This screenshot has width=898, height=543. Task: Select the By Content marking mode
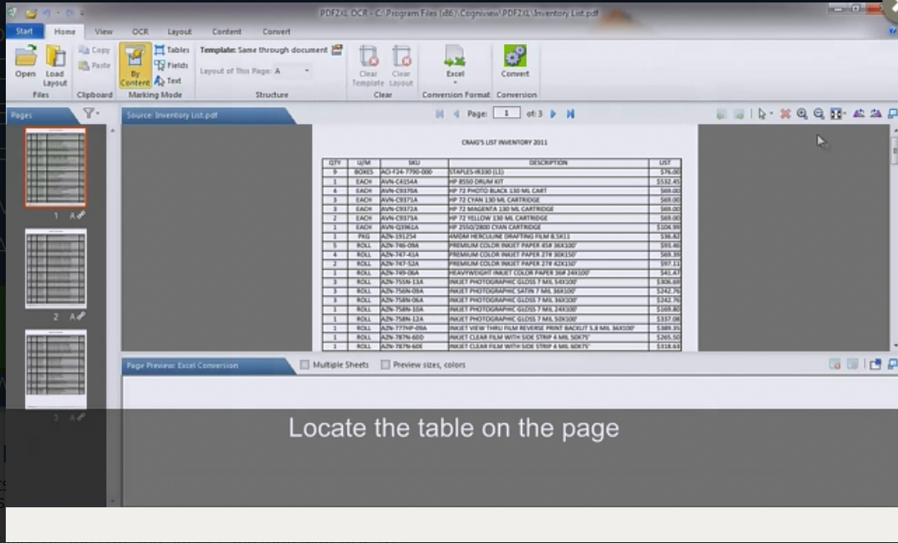click(135, 65)
